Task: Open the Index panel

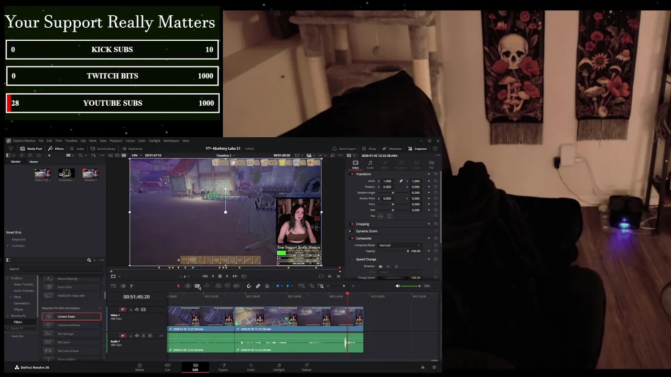Action: click(77, 149)
